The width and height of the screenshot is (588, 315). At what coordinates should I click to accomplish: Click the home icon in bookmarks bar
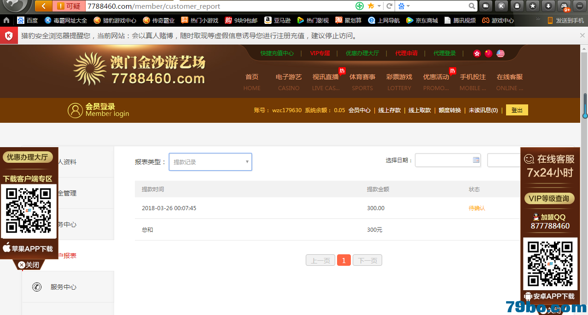6,20
